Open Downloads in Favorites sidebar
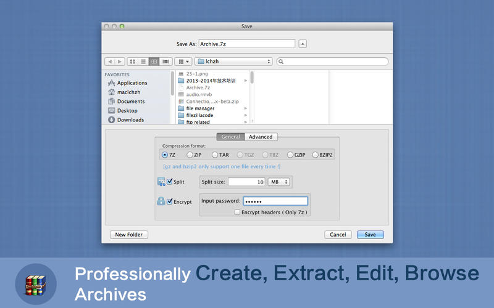Image resolution: width=494 pixels, height=308 pixels. 130,120
